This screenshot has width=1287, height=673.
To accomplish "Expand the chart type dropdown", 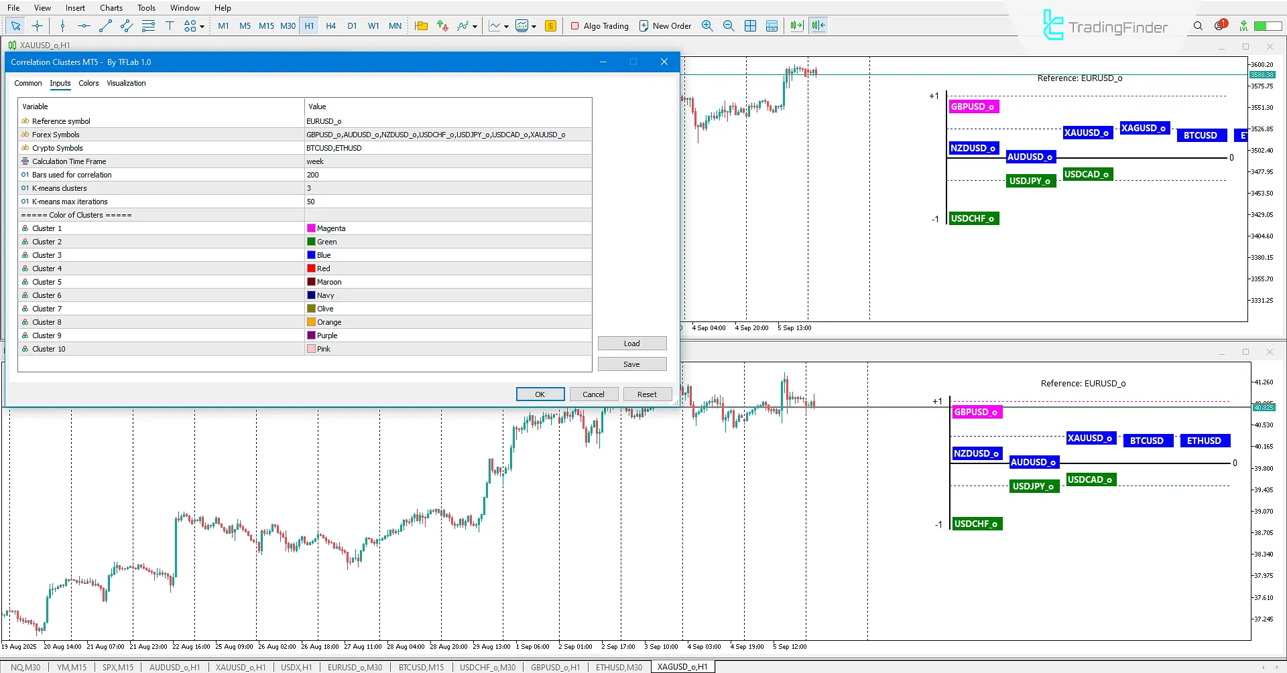I will point(506,27).
